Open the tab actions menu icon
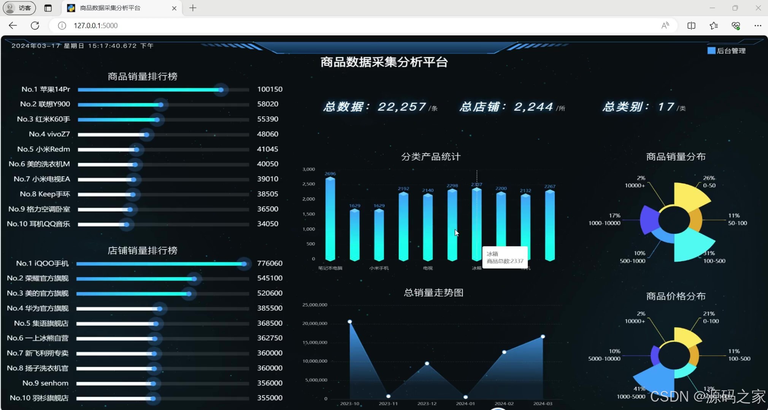 click(x=48, y=8)
